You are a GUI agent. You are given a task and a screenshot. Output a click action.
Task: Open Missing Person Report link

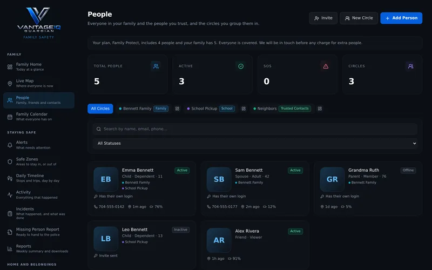click(x=39, y=232)
